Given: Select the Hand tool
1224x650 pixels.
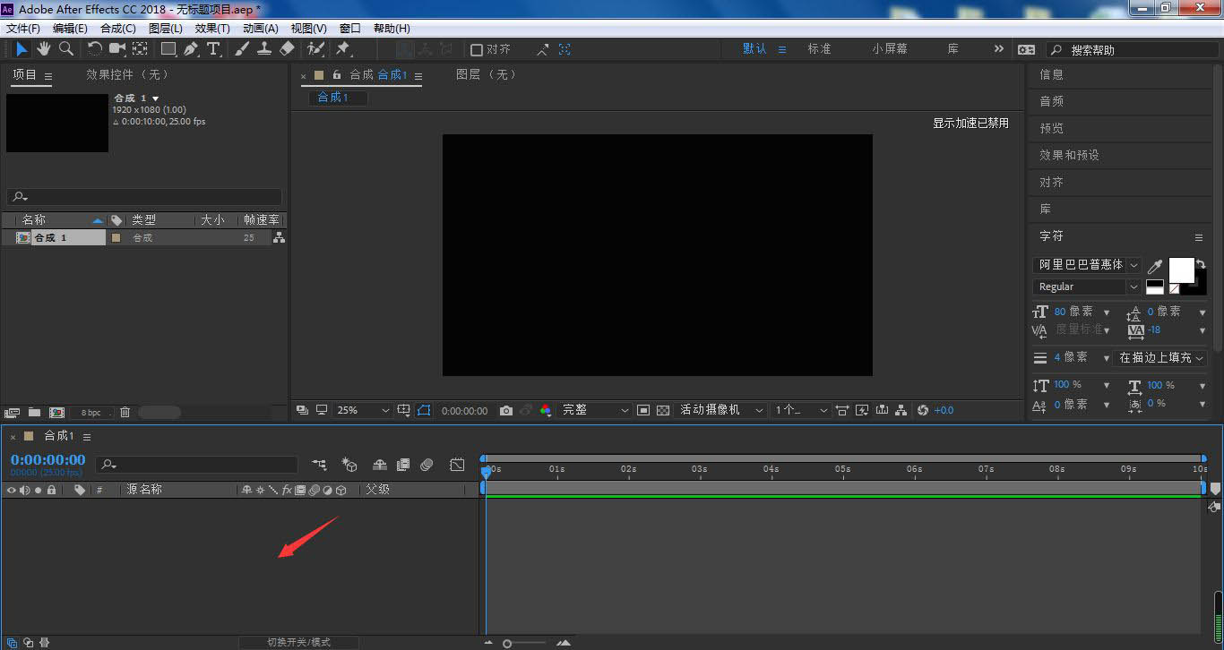Looking at the screenshot, I should 43,49.
